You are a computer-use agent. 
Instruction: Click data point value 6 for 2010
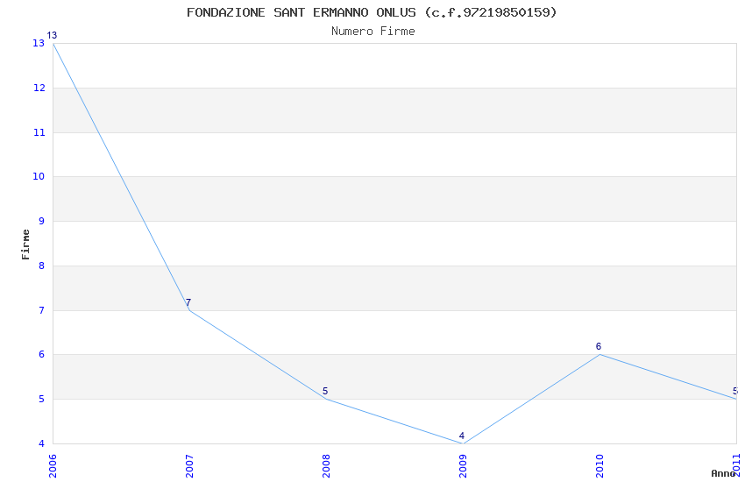click(599, 347)
